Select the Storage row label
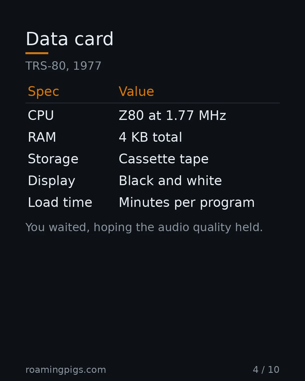 pyautogui.click(x=53, y=159)
